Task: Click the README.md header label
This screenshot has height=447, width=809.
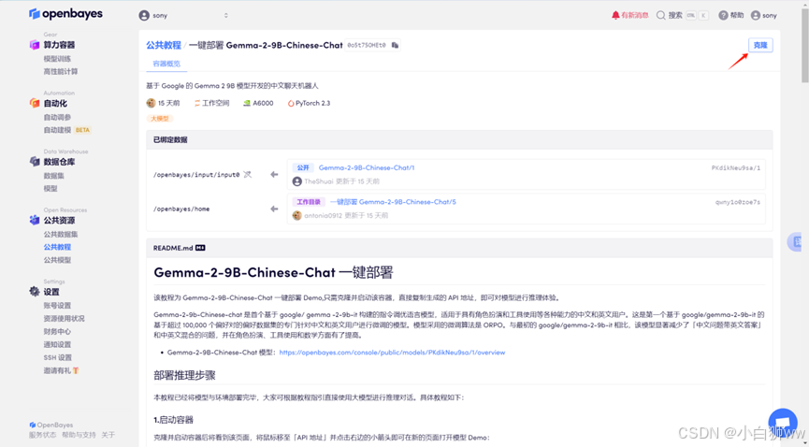Action: coord(173,248)
